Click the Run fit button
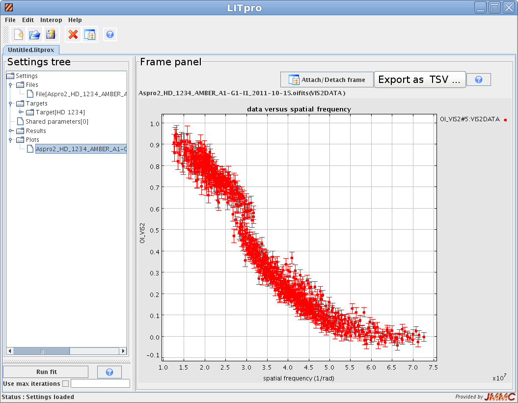This screenshot has height=403, width=518. tap(46, 372)
